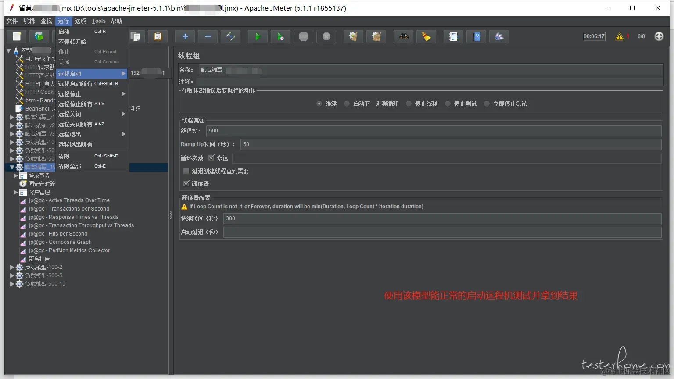Choose 远程启动所有 menu entry
The image size is (674, 379).
point(92,84)
